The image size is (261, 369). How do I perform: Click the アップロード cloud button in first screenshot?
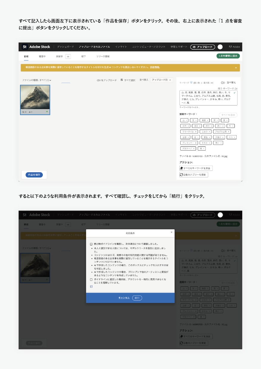pos(203,47)
